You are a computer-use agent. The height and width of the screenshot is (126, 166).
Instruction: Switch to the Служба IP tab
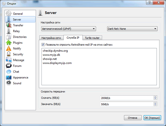click(73, 38)
